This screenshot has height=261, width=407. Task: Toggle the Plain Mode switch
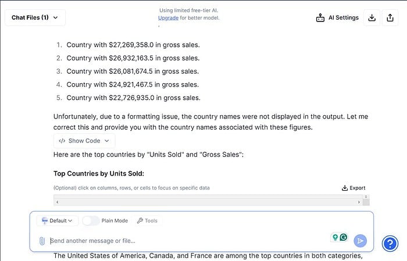[91, 221]
